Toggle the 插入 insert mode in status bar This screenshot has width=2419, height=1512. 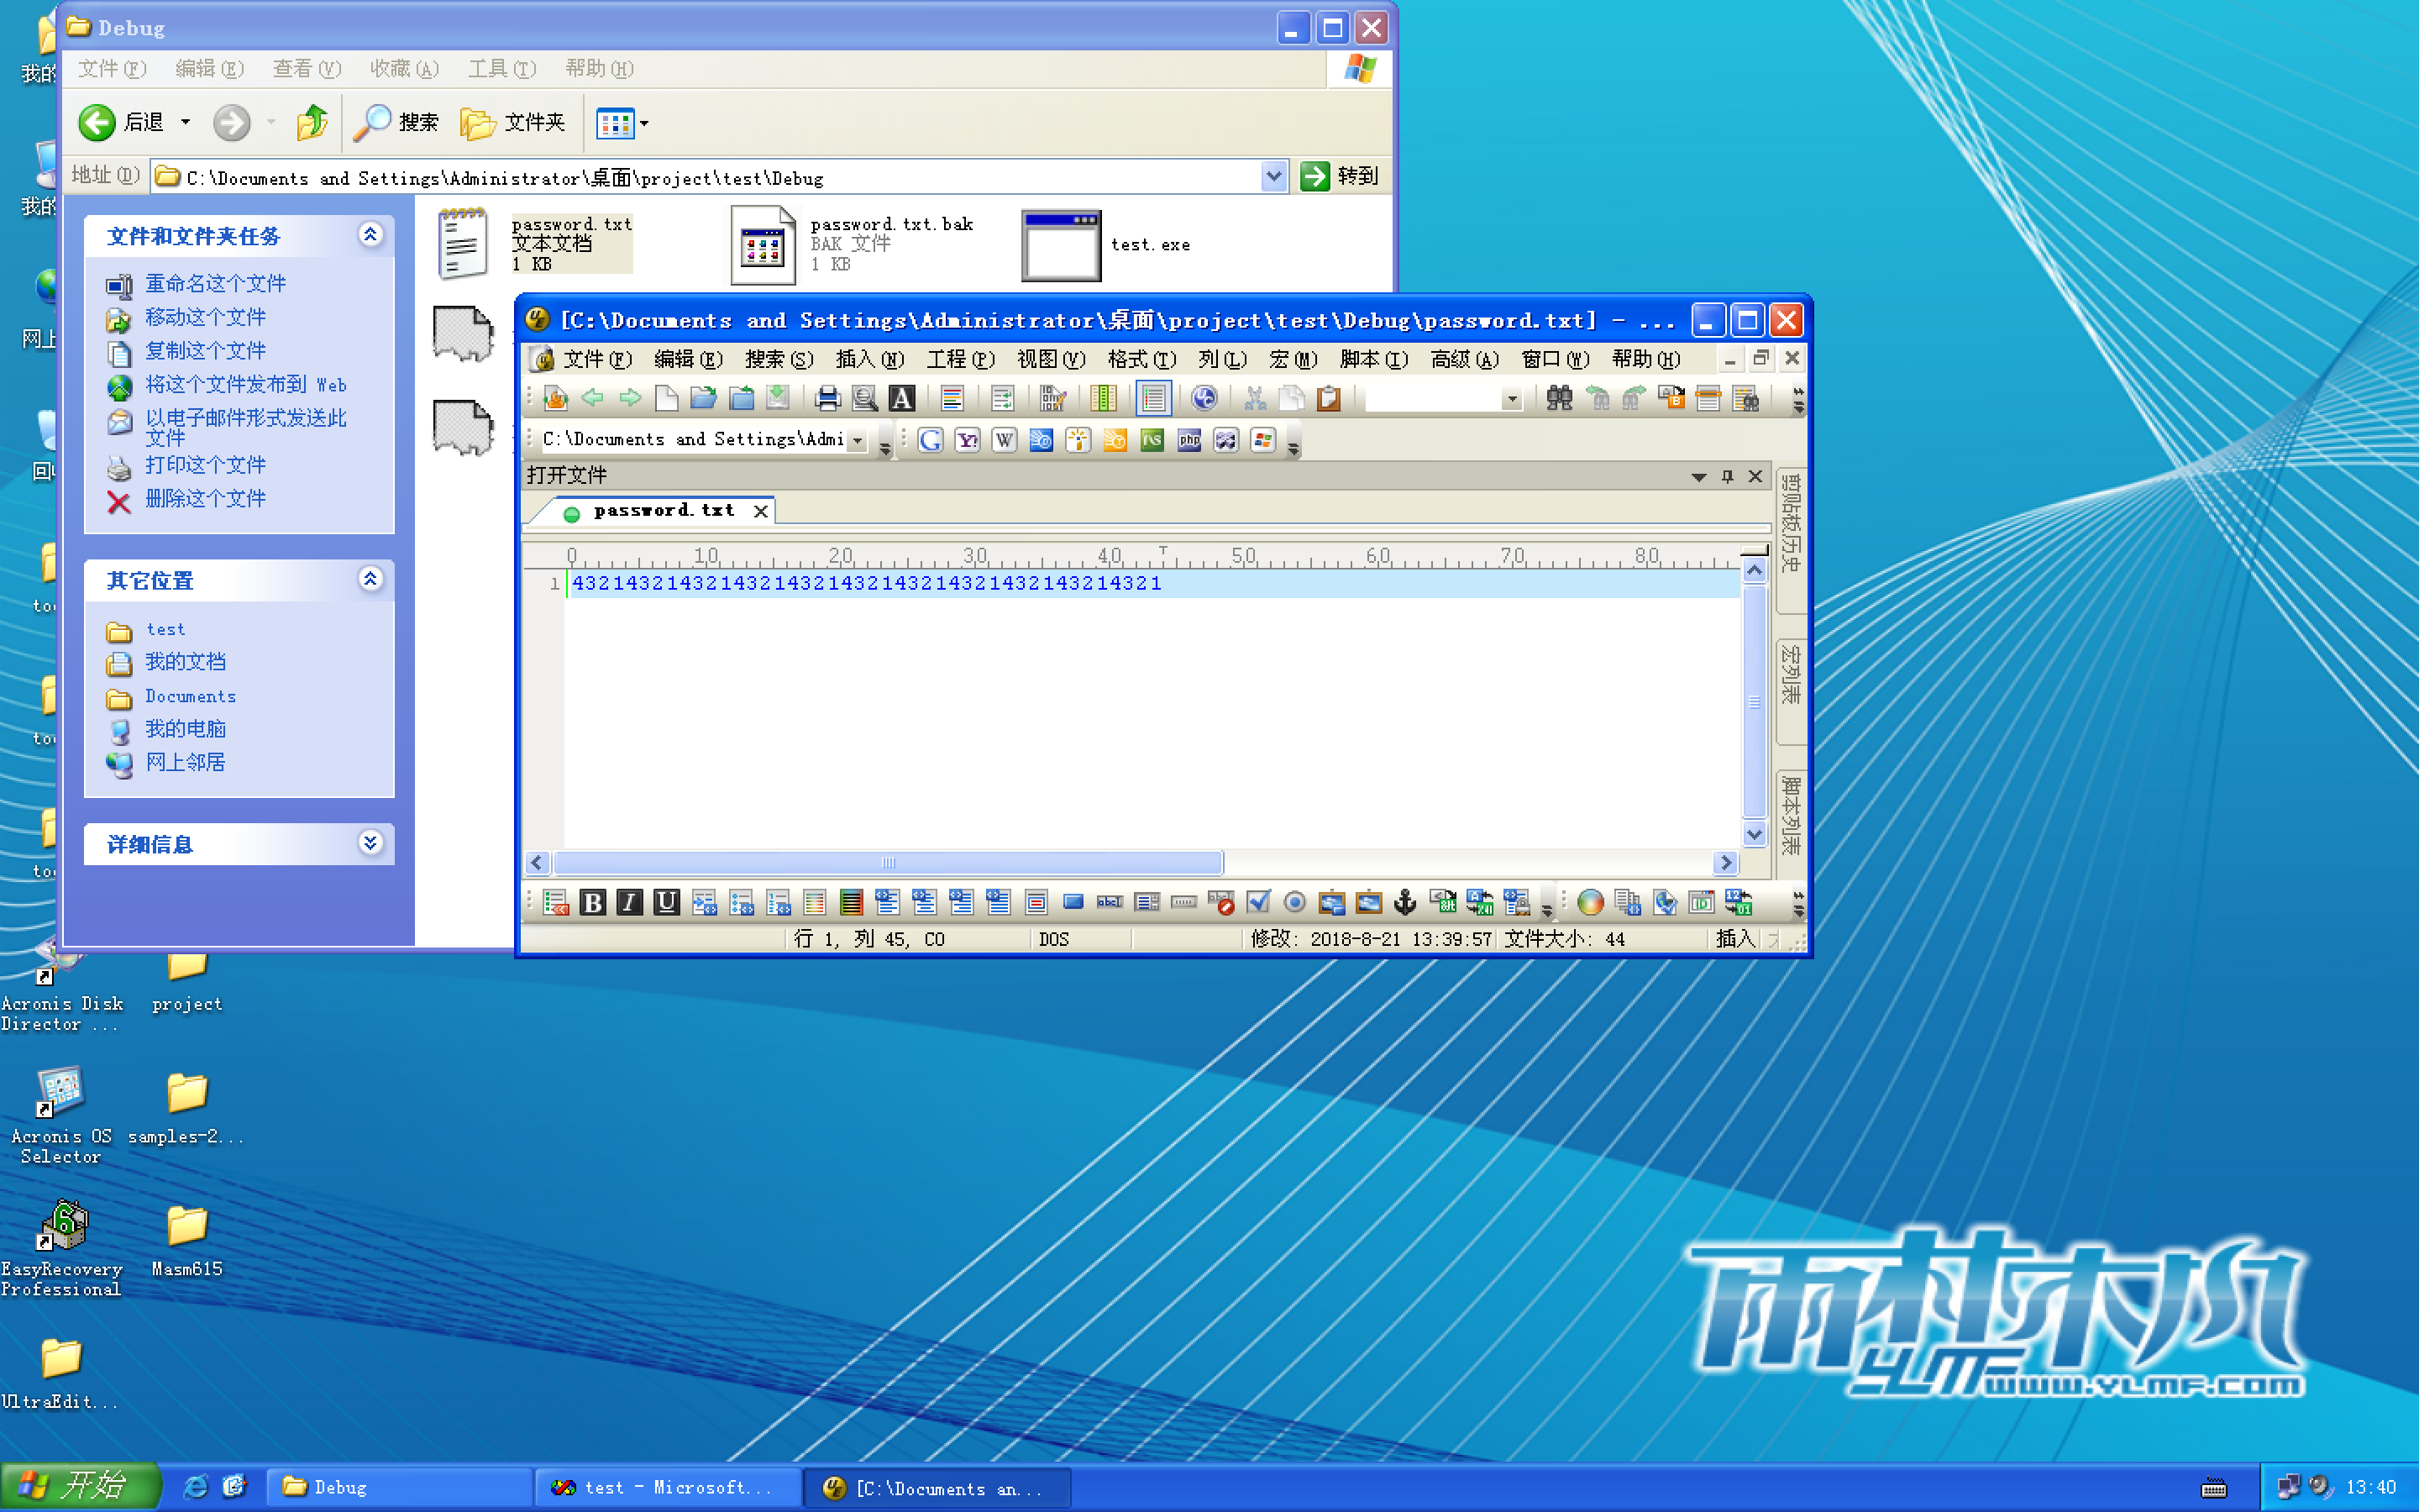(x=1735, y=938)
